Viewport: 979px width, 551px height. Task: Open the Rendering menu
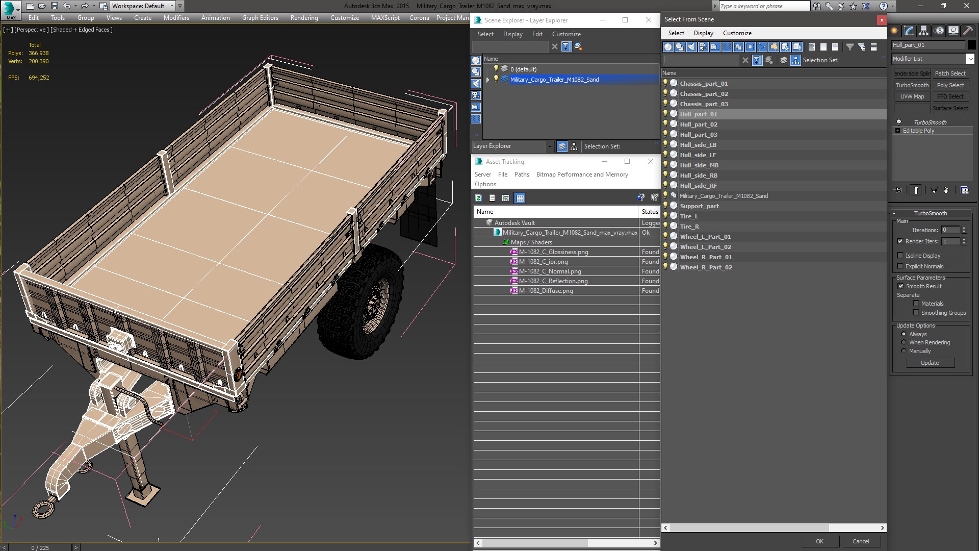(x=304, y=18)
